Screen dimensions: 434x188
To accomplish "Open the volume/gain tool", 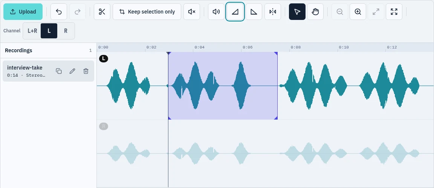I will [216, 12].
